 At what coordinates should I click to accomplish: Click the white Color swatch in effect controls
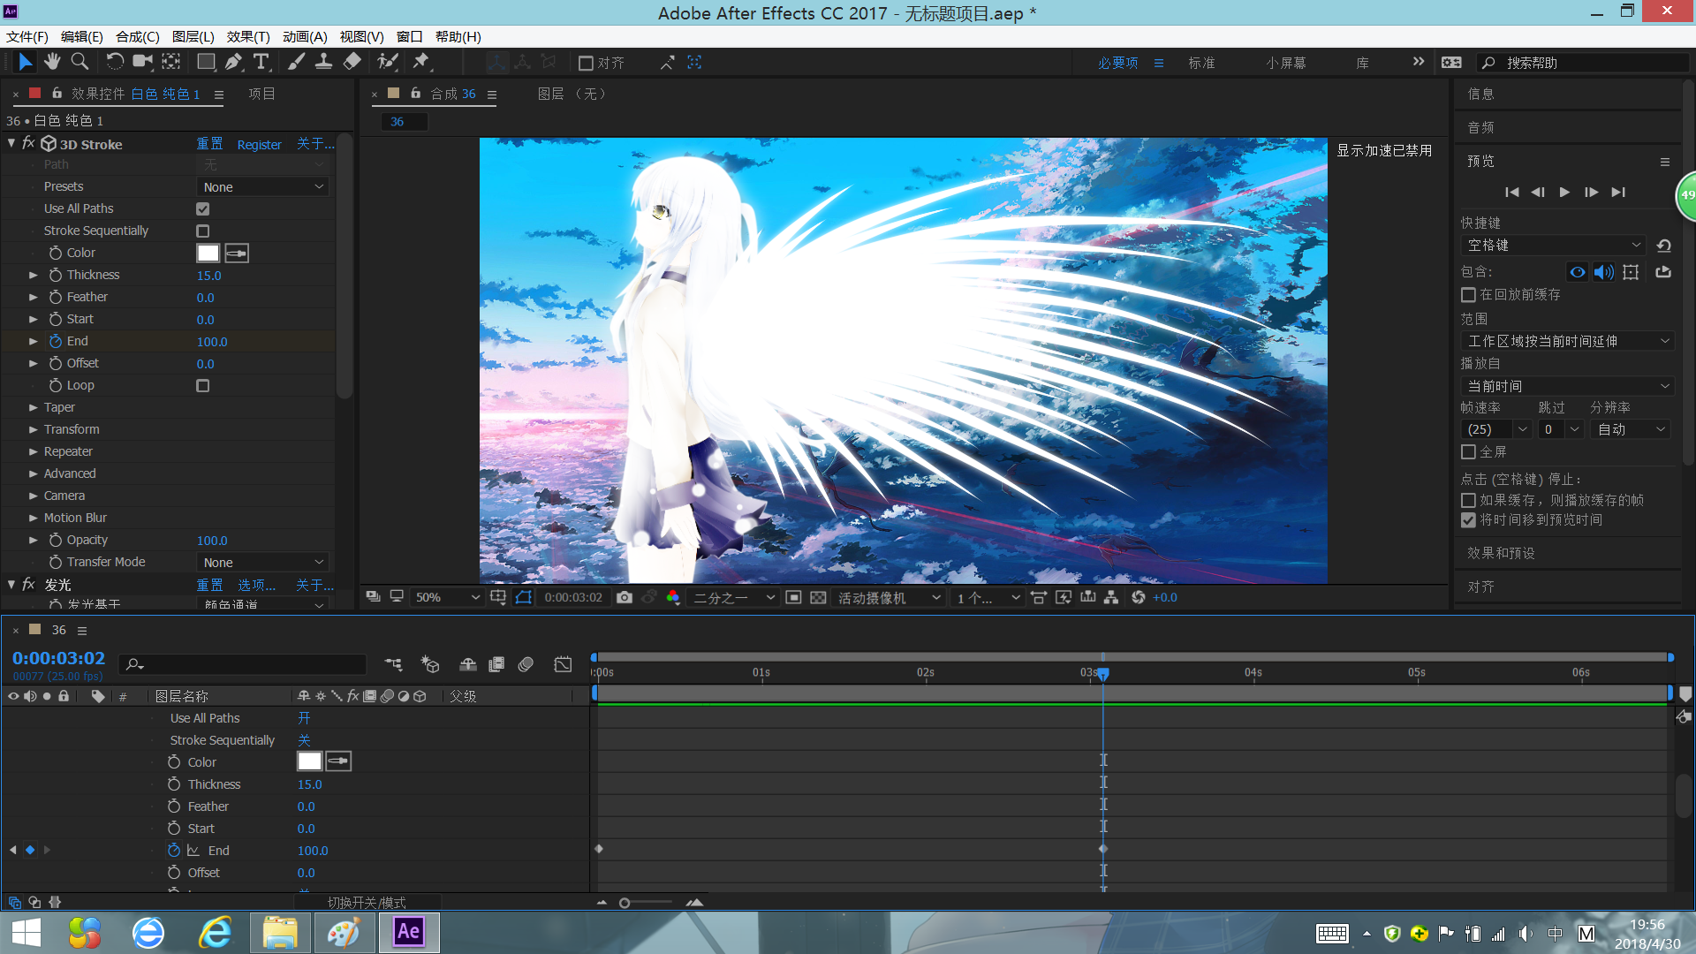pos(208,254)
